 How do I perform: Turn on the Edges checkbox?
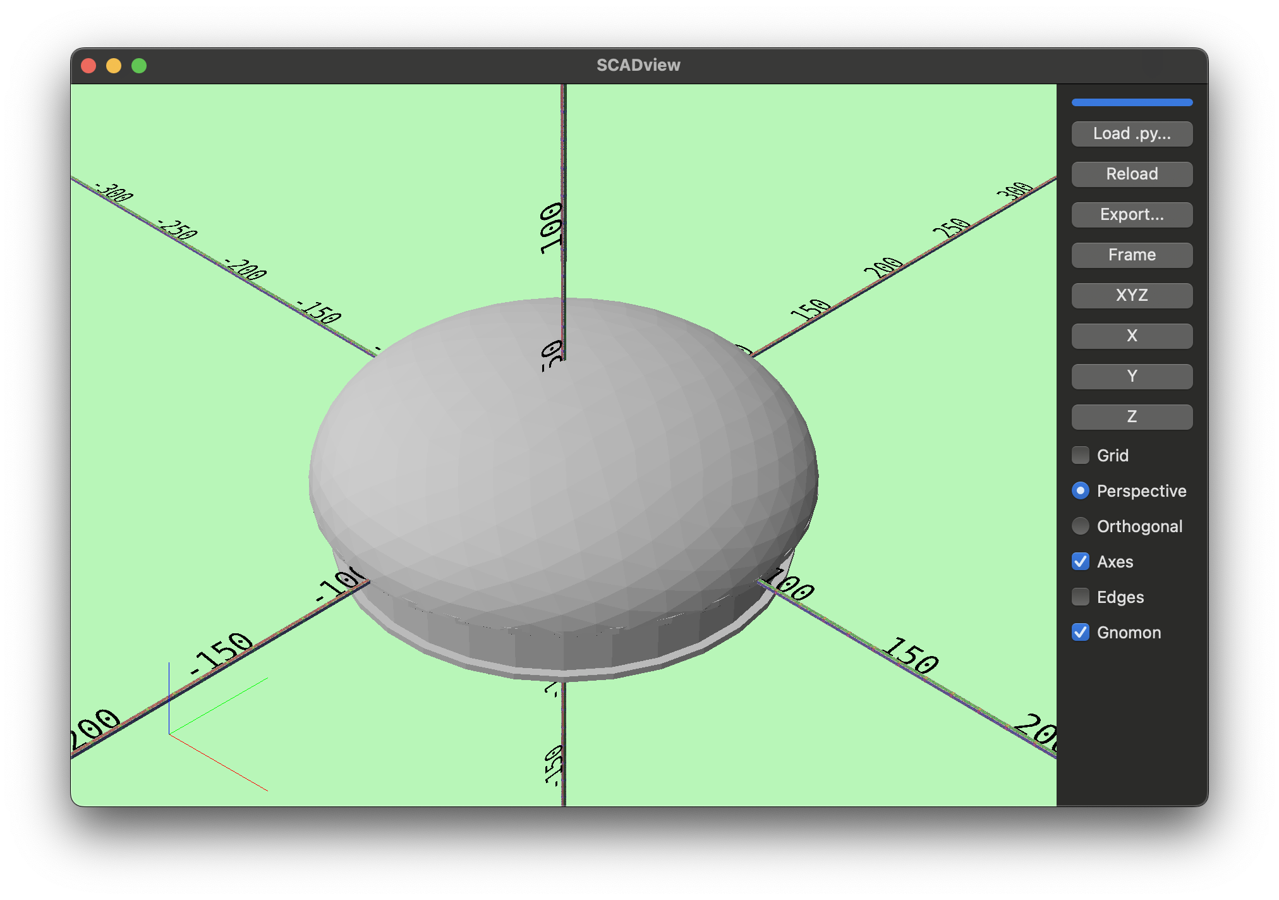[1081, 597]
